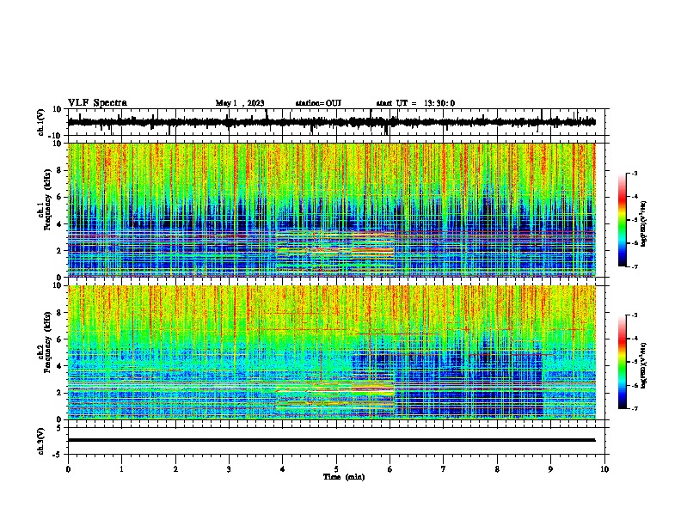Click time axis tick label 1
The height and width of the screenshot is (526, 681).
(121, 469)
